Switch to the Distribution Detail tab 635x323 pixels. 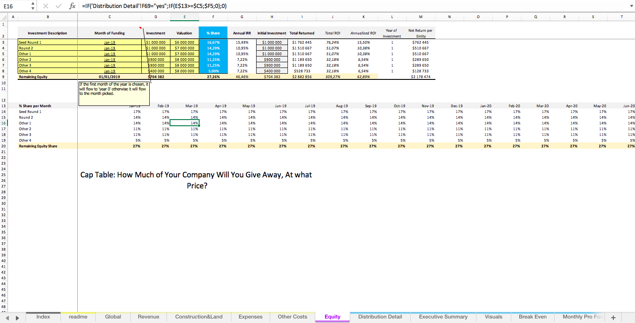pyautogui.click(x=380, y=317)
